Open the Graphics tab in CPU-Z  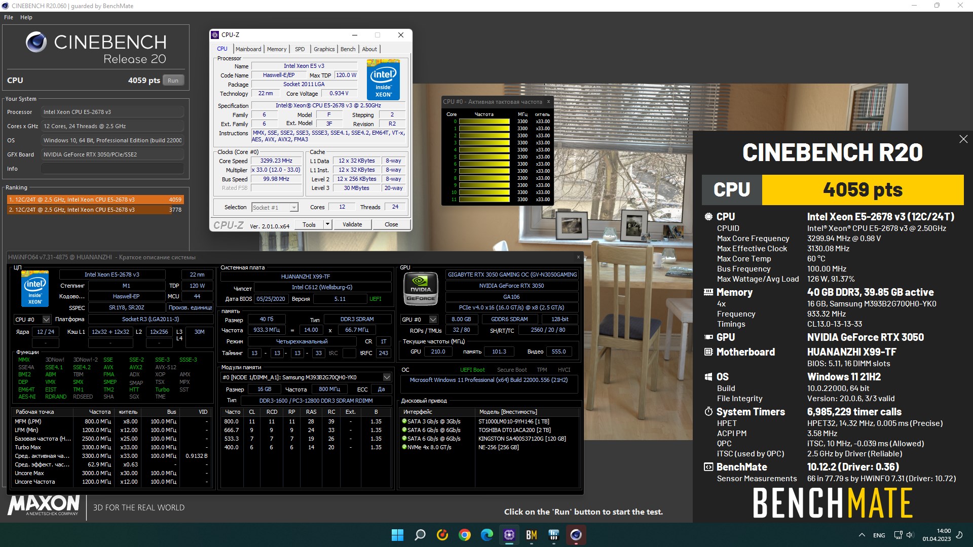pos(324,49)
